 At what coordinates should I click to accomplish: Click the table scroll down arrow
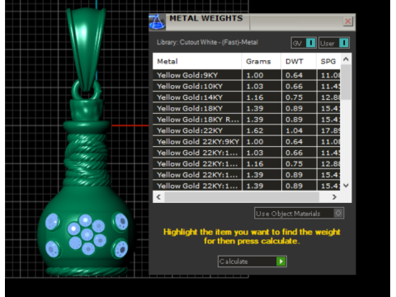(346, 186)
